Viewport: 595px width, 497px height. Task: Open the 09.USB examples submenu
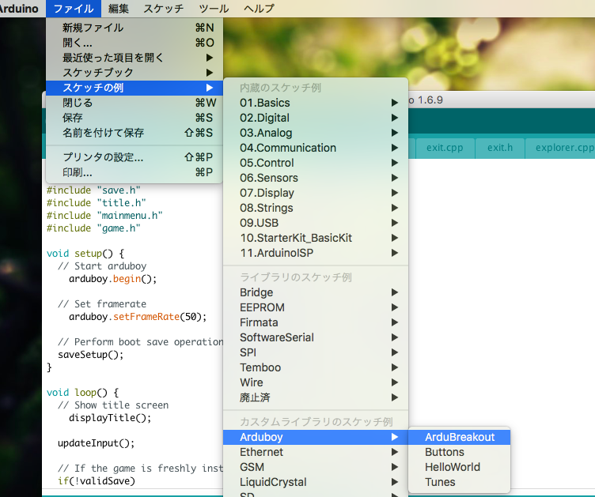click(x=316, y=223)
